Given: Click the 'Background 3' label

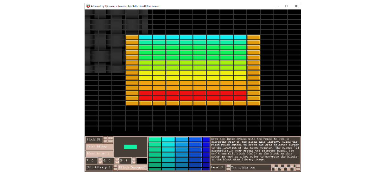Looking at the screenshot, I should coord(283,167).
